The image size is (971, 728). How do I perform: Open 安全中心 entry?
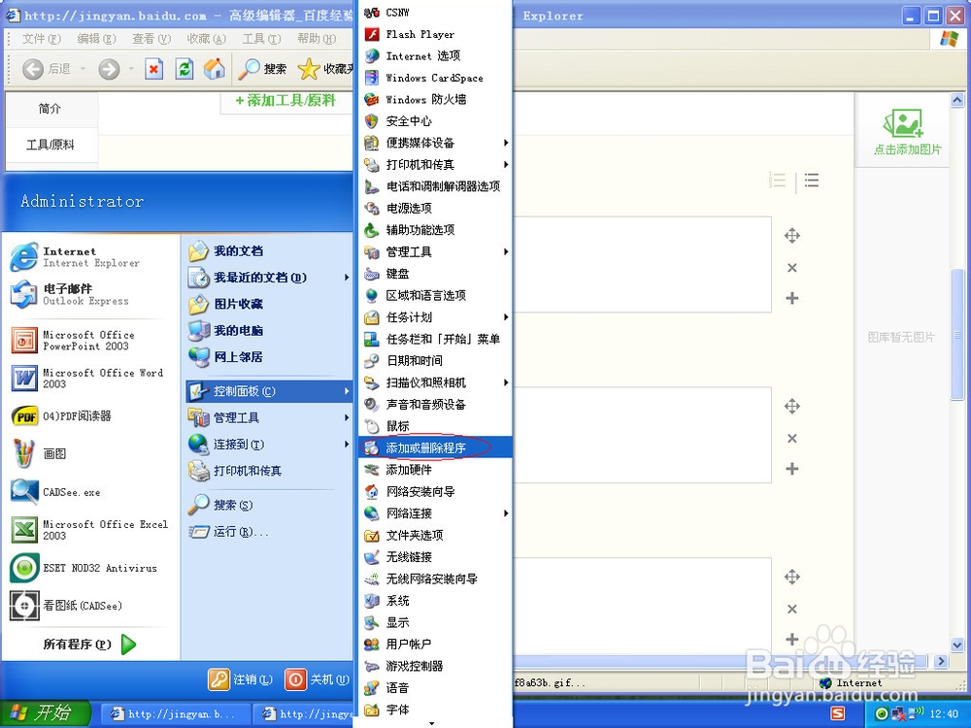point(435,120)
